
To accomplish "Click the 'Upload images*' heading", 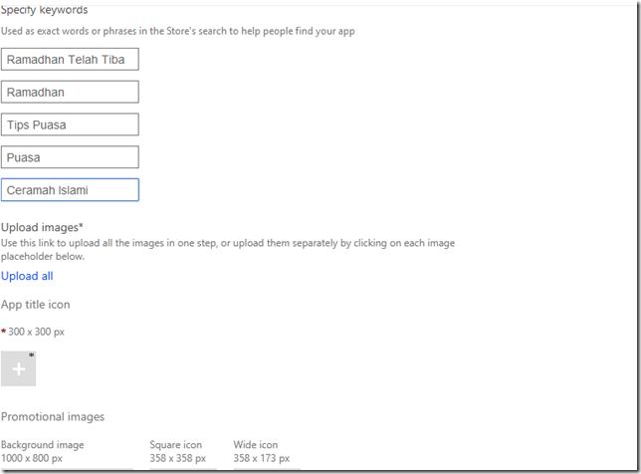I will [42, 227].
